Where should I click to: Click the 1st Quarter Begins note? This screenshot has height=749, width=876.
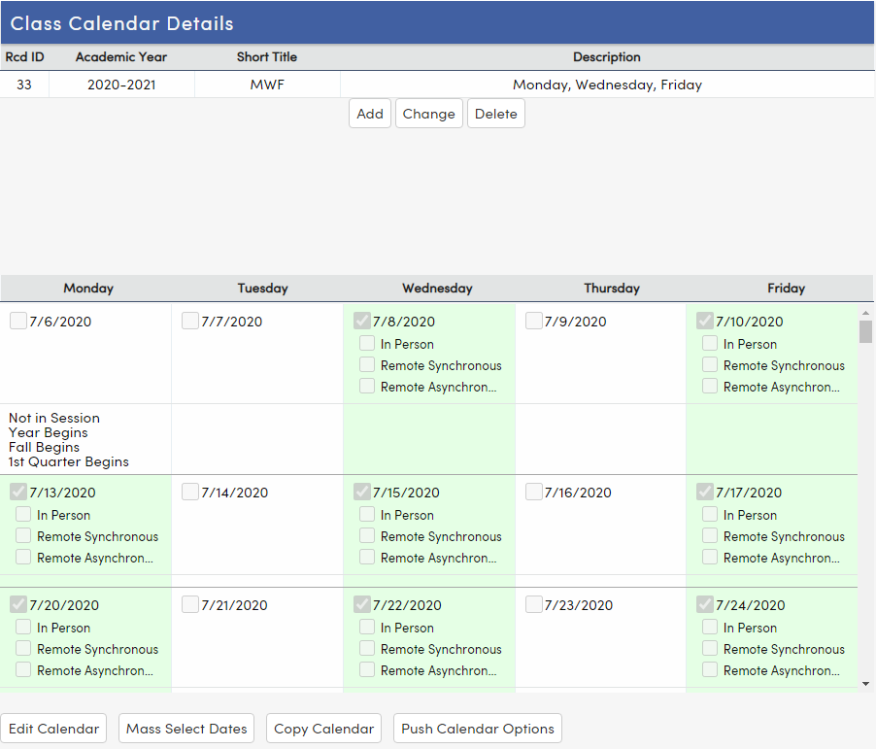coord(69,461)
